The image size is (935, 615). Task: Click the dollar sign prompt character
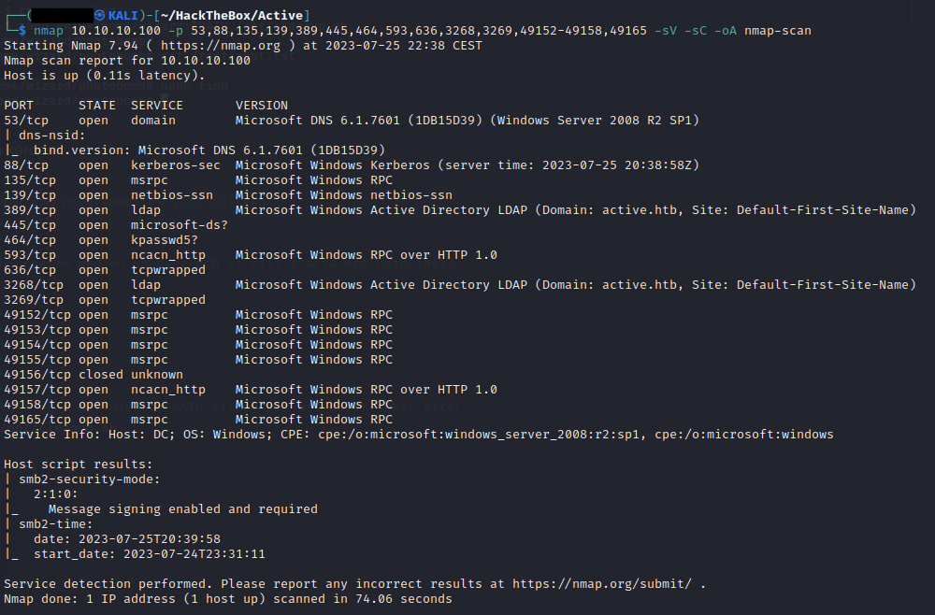22,31
